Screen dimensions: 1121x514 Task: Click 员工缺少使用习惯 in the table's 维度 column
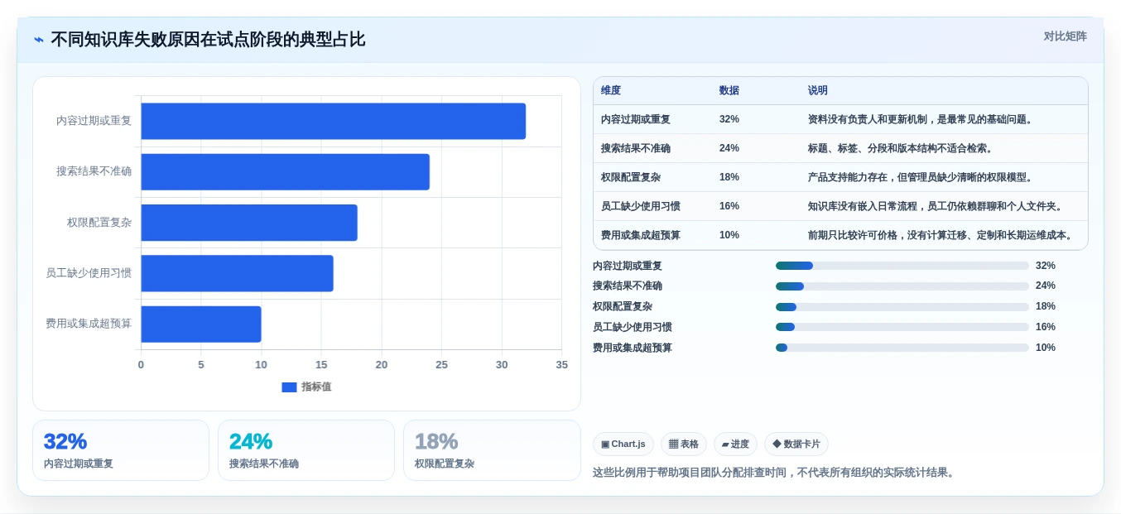pos(641,206)
